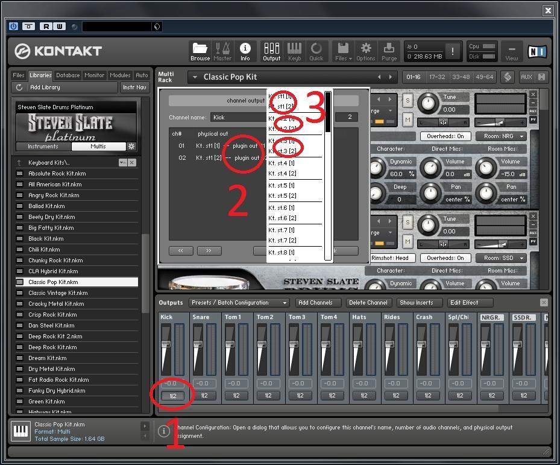
Task: Open the Browse folder icon
Action: [x=200, y=51]
